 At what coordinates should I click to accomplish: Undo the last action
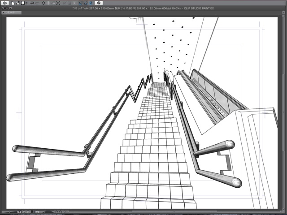coord(32,3)
